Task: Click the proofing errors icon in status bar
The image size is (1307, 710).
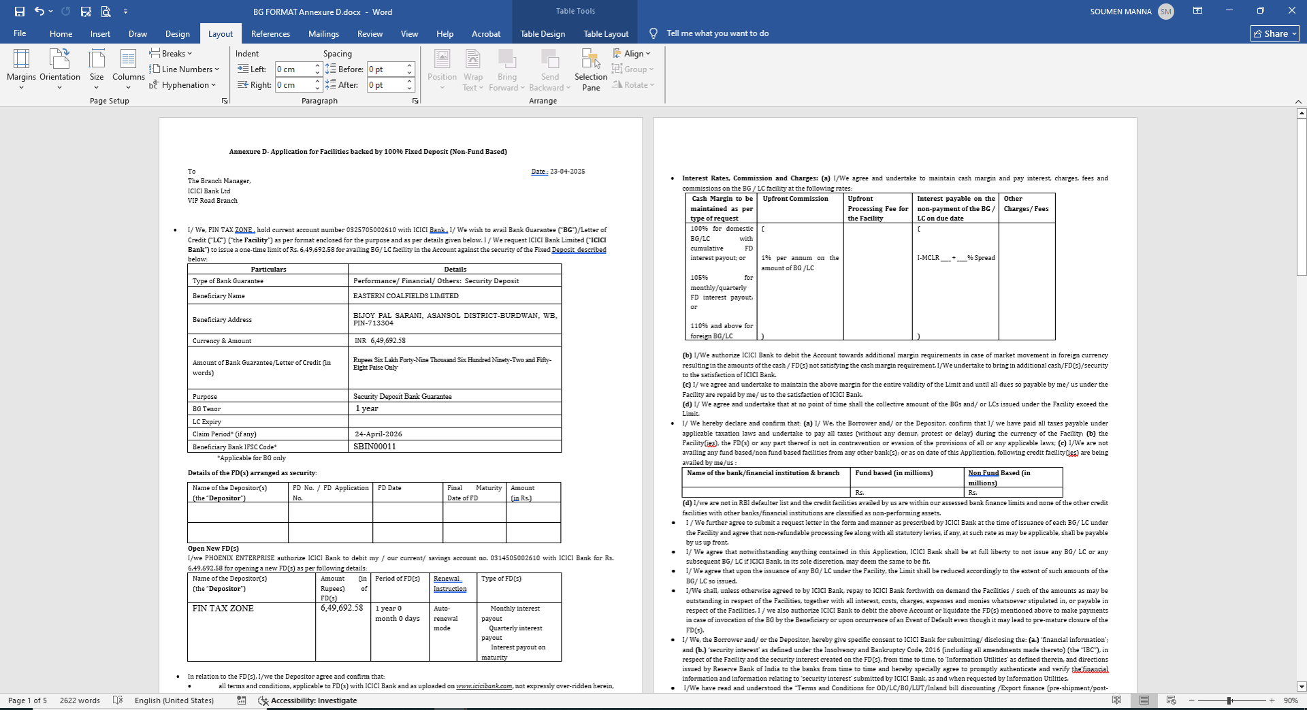Action: (x=118, y=700)
